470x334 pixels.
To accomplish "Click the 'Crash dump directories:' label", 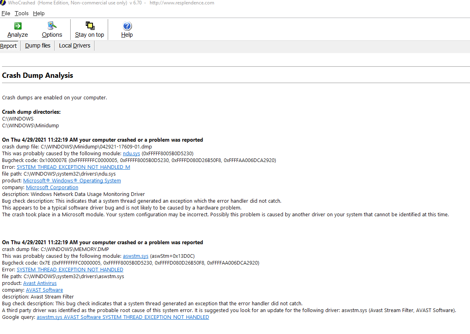I will (x=31, y=112).
